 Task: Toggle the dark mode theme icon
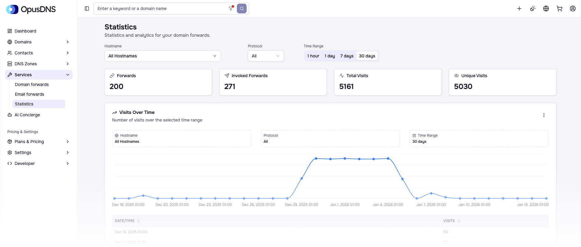click(x=533, y=9)
